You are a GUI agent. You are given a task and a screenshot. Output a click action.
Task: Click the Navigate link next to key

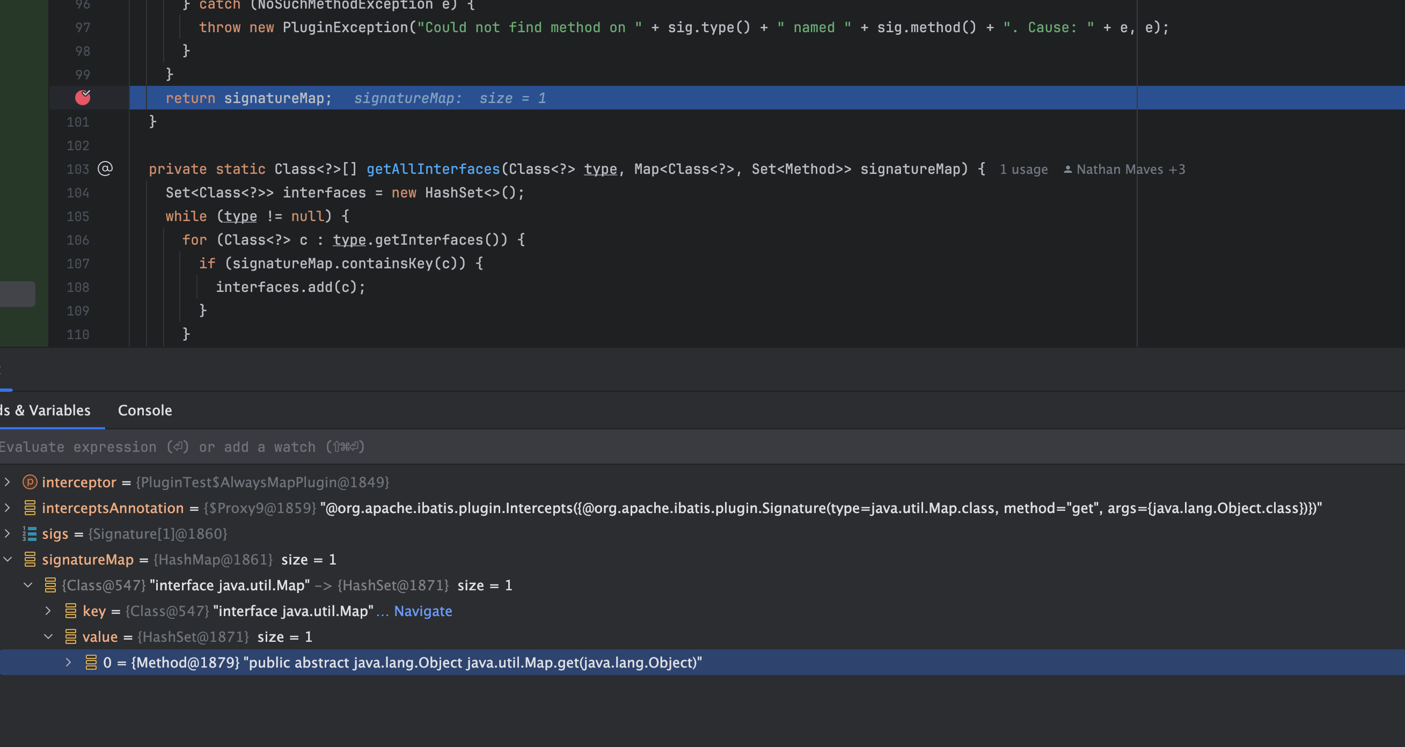pyautogui.click(x=423, y=611)
